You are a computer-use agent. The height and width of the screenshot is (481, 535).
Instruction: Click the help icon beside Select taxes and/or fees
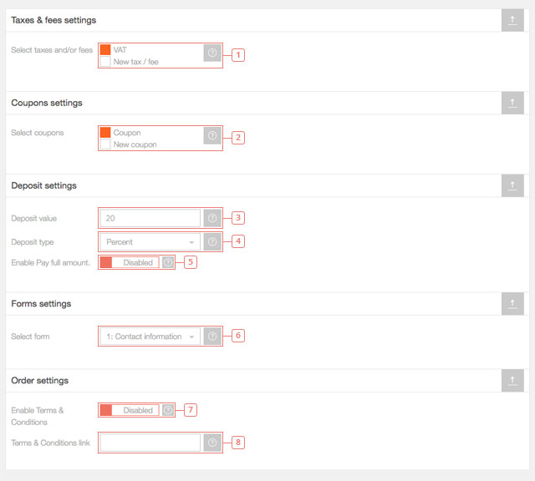coord(212,53)
